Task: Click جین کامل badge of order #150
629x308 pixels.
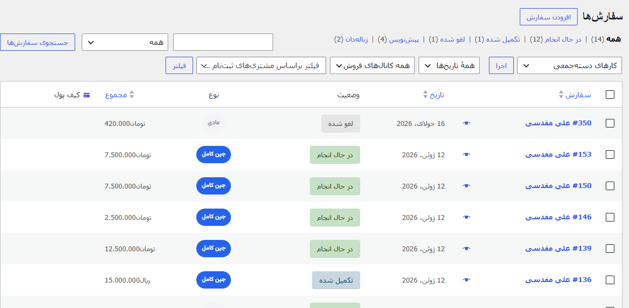Action: click(214, 186)
